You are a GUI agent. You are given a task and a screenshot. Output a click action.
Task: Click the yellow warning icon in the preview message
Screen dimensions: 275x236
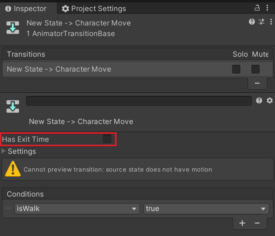[x=13, y=169]
